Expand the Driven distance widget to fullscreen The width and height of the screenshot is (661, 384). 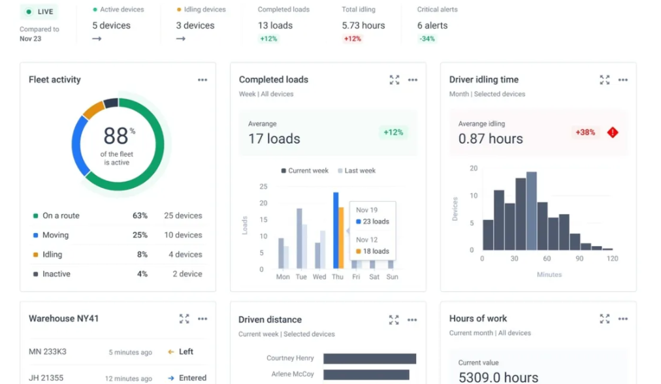(394, 320)
